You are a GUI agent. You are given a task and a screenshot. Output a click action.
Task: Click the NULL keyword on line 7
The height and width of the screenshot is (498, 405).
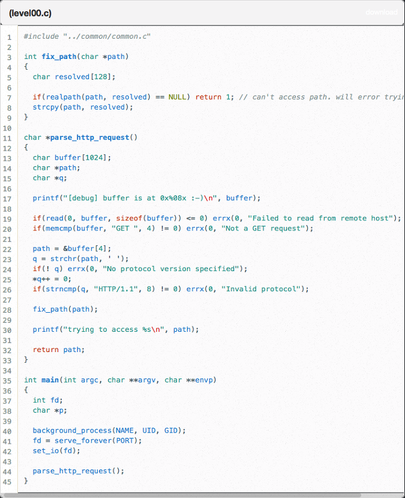[x=177, y=97]
